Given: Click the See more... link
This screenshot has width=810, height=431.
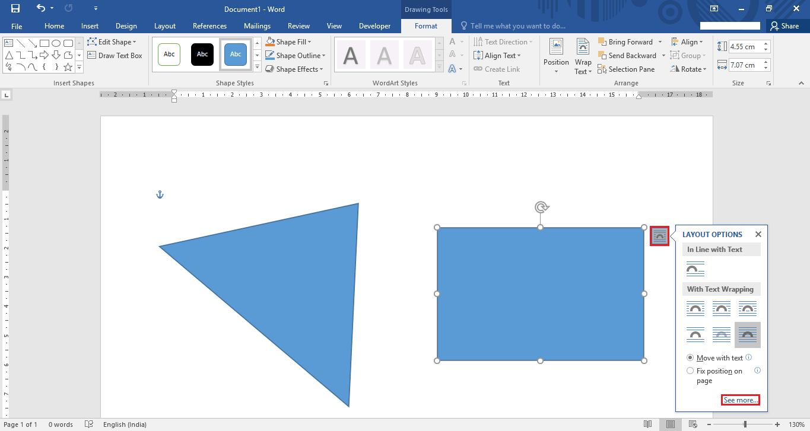Looking at the screenshot, I should pyautogui.click(x=741, y=400).
